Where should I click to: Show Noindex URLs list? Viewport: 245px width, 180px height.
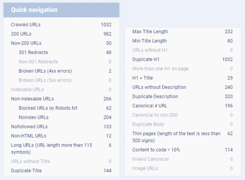(x=34, y=117)
